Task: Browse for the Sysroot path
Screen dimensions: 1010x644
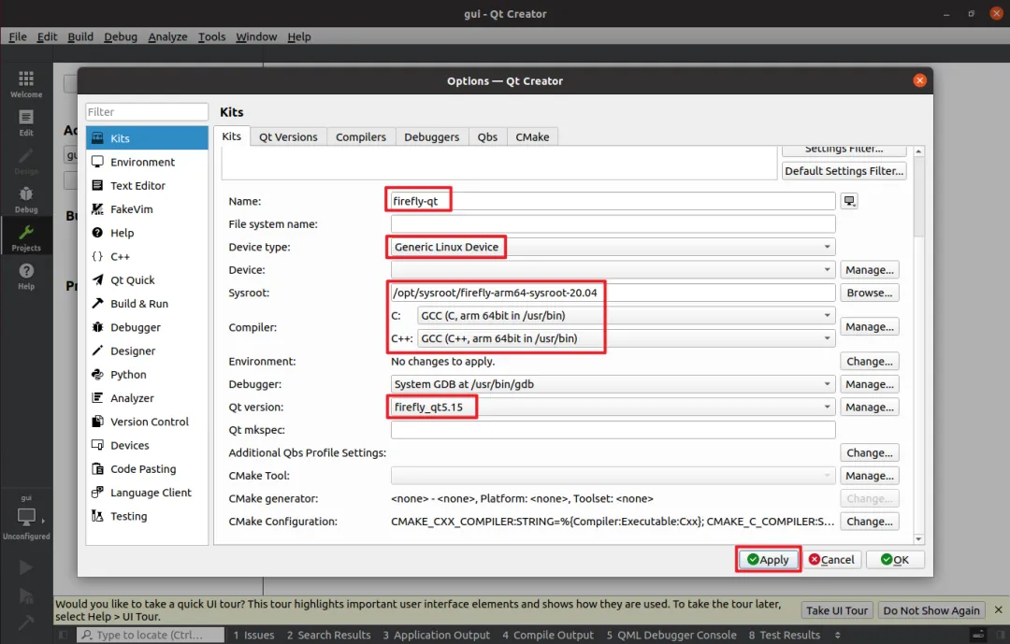Action: (869, 293)
